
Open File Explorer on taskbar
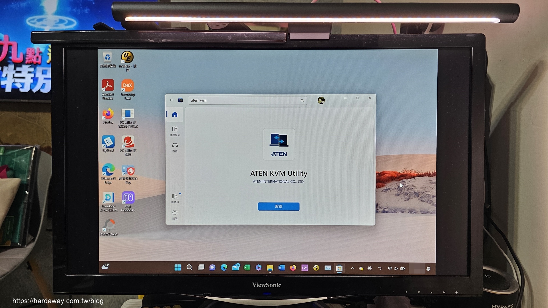(270, 268)
